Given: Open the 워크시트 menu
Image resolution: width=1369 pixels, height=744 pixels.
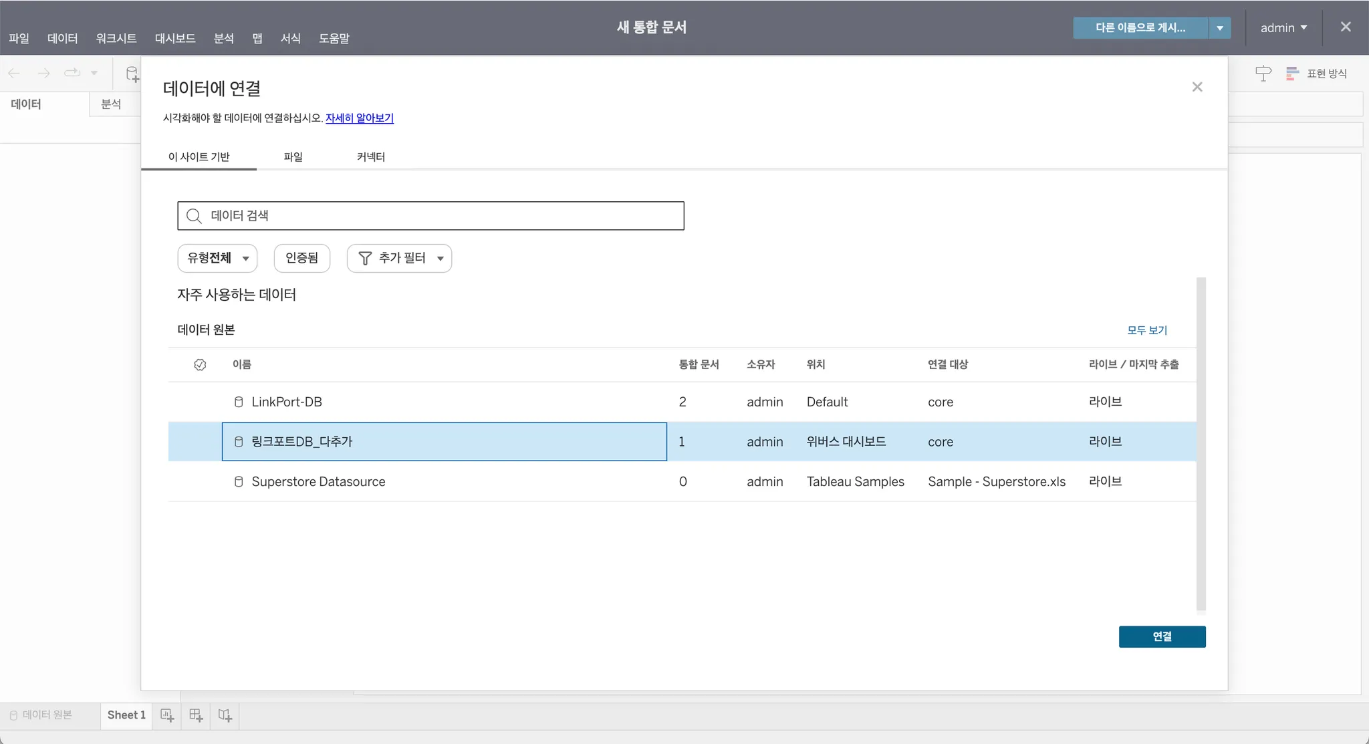Looking at the screenshot, I should tap(116, 38).
